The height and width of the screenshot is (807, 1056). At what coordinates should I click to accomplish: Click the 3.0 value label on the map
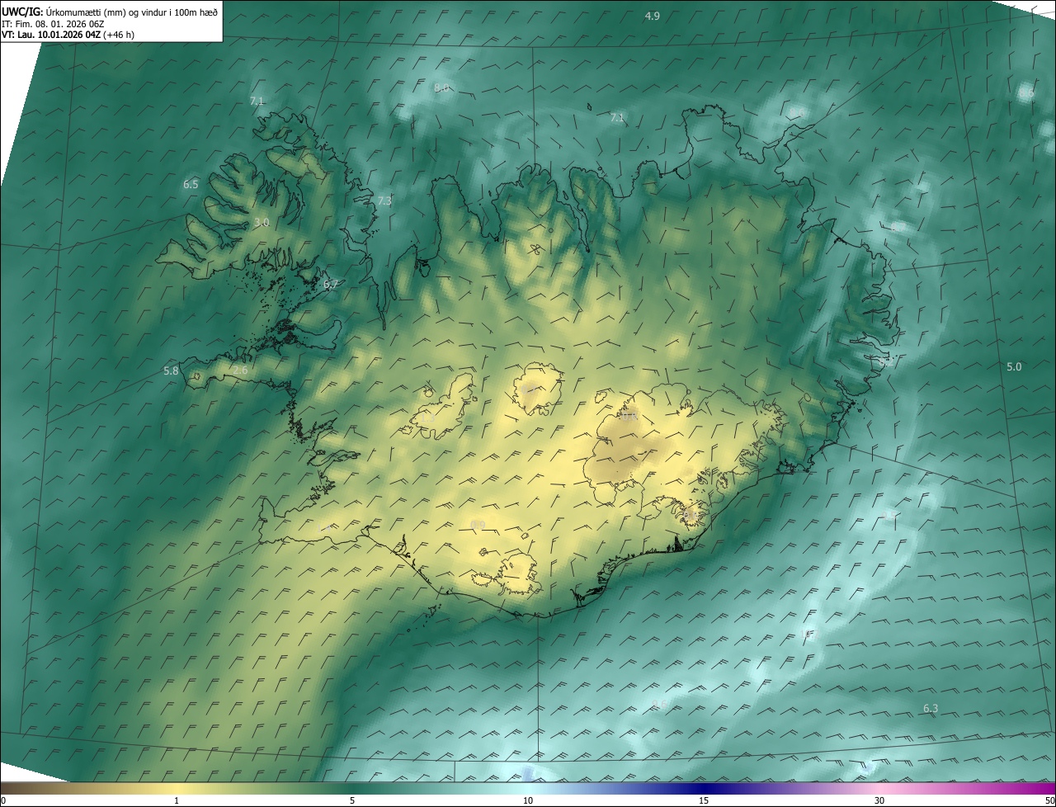pos(262,223)
